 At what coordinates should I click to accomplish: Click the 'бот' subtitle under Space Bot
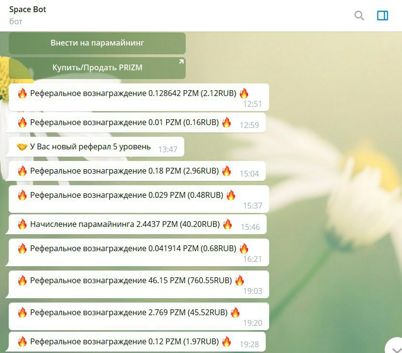click(16, 21)
